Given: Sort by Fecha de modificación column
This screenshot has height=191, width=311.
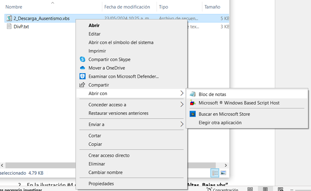Looking at the screenshot, I should 127,7.
